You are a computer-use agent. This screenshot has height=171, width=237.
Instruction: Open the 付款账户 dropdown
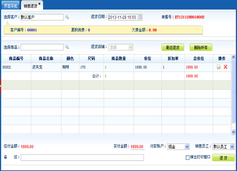pyautogui.click(x=187, y=147)
